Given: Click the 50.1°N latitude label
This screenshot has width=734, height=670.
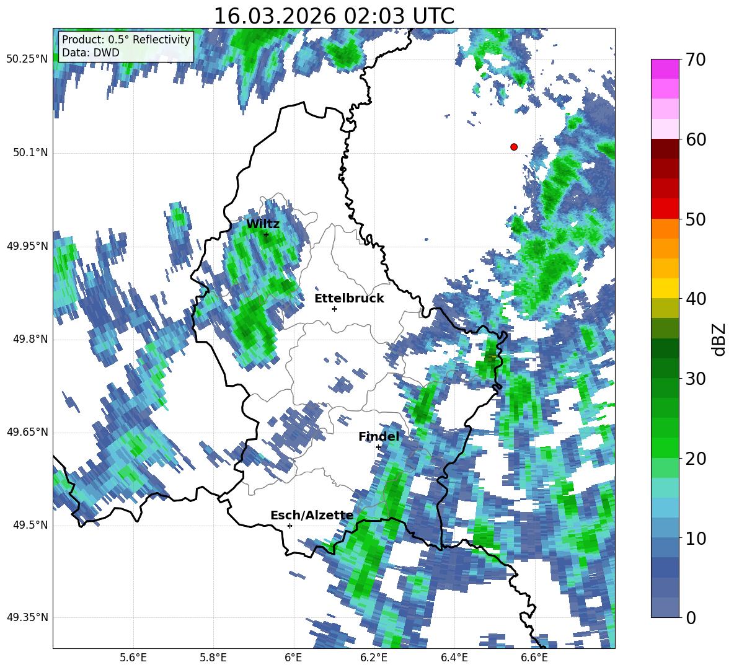Looking at the screenshot, I should coord(30,153).
